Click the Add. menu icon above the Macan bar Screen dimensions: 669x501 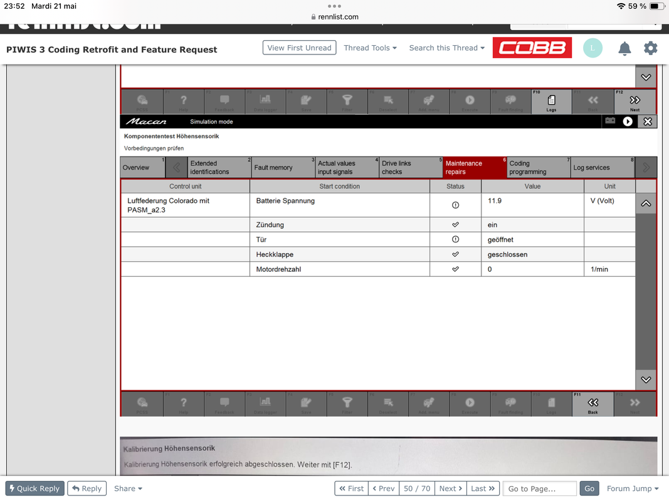pos(429,101)
